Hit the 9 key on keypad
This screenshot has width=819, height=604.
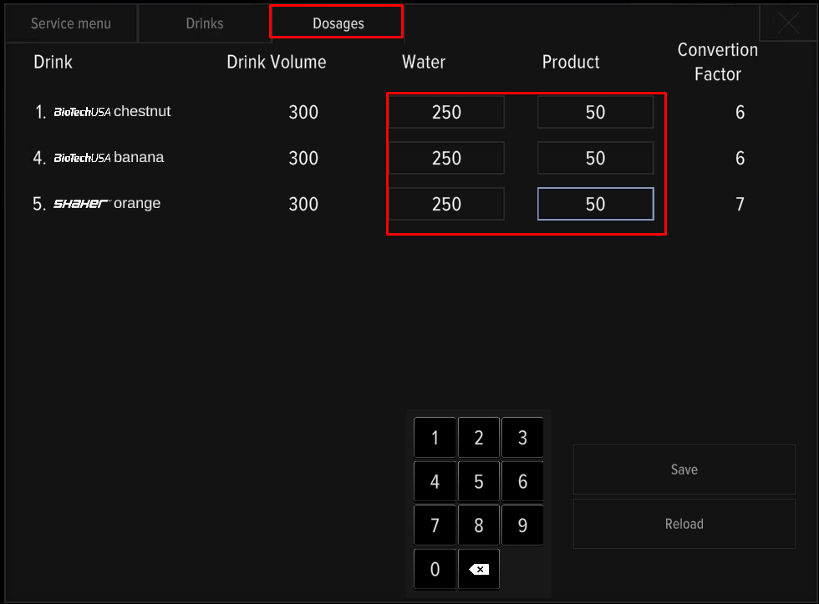pos(522,526)
